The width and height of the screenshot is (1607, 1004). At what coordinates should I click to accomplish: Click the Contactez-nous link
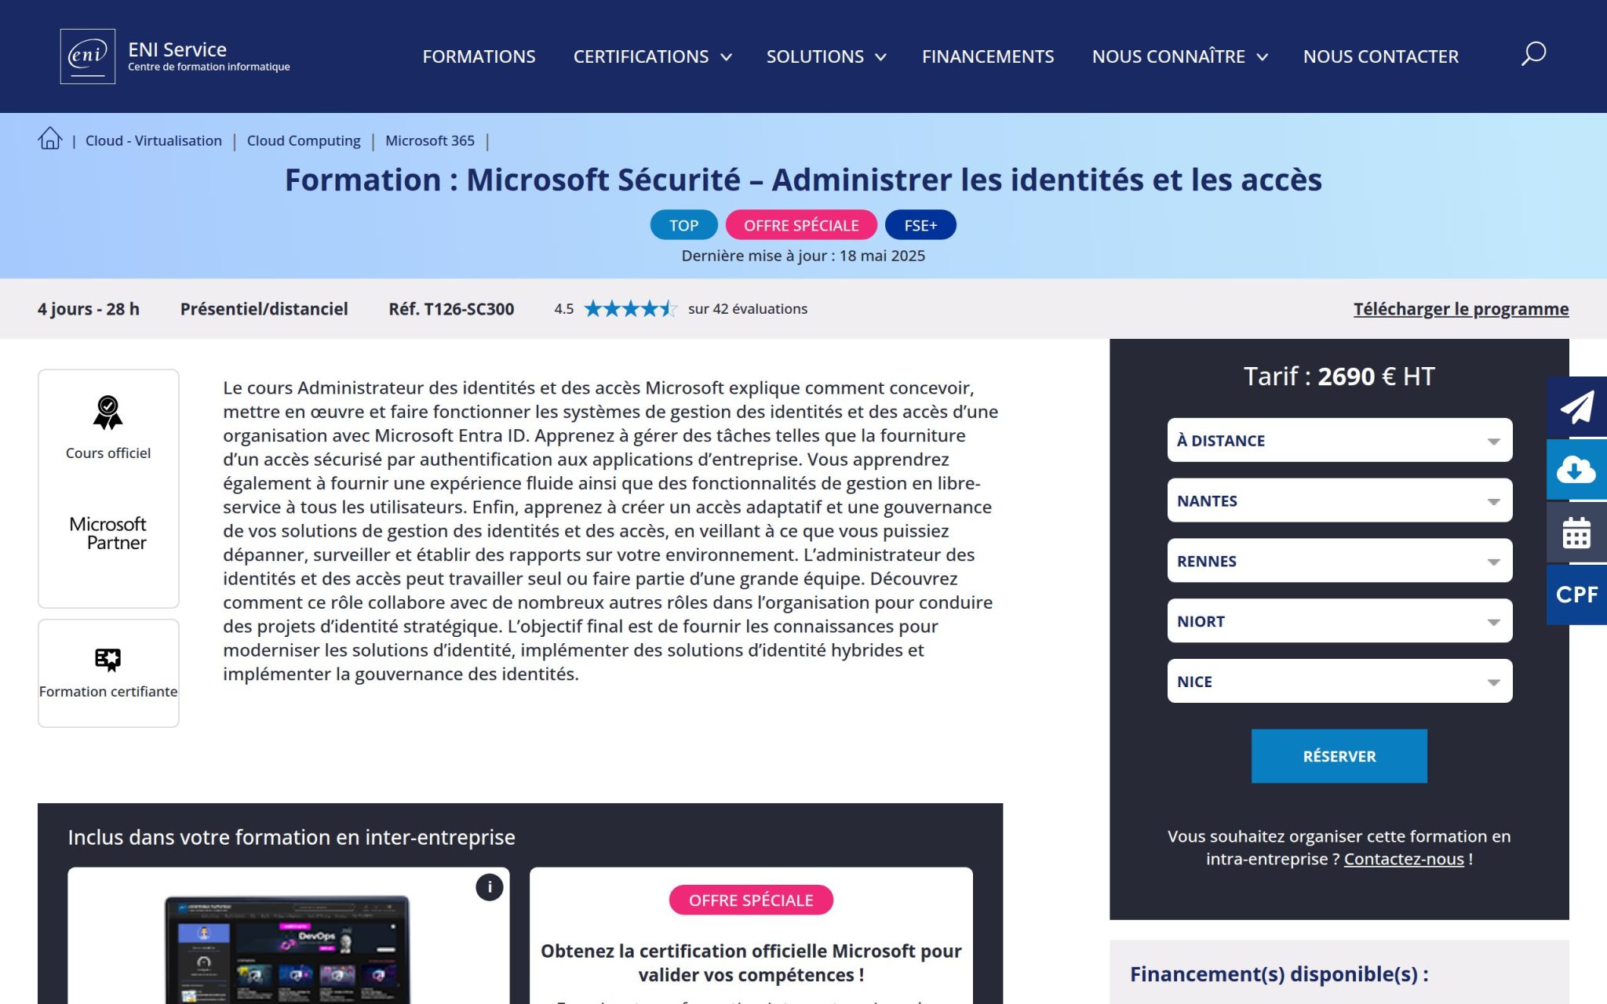click(1404, 859)
